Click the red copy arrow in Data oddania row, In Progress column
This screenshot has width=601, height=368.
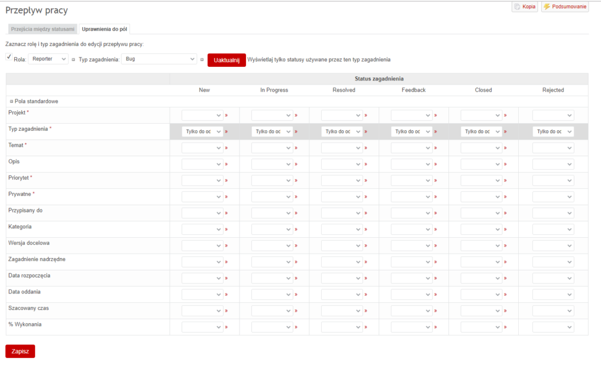[x=296, y=295]
